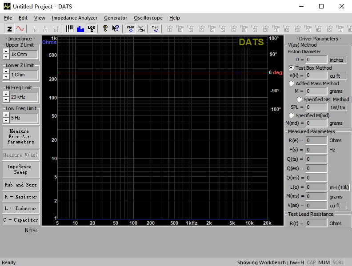Click the Piston Diameter D input field

(x=316, y=60)
